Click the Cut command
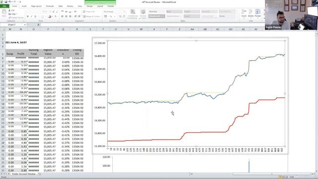This screenshot has width=318, height=179. [x=11, y=10]
